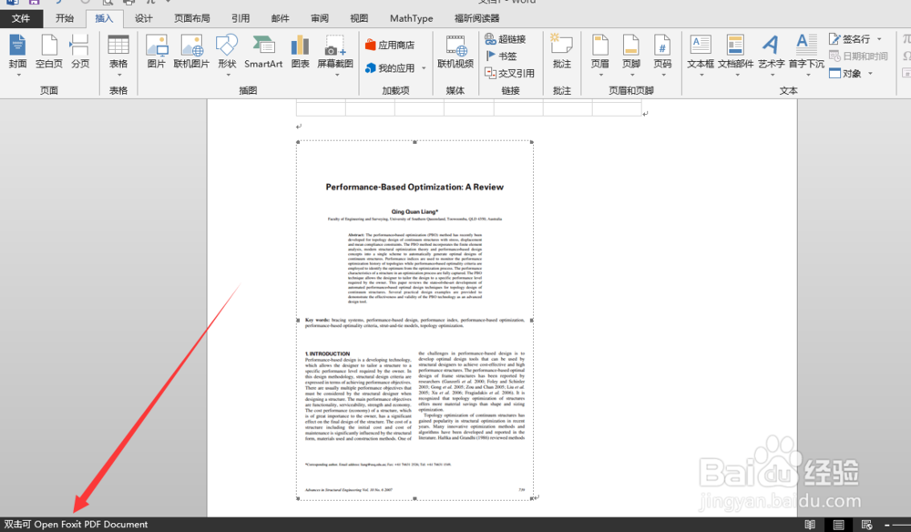911x532 pixels.
Task: Select the embedded PDF document object
Action: pos(415,320)
